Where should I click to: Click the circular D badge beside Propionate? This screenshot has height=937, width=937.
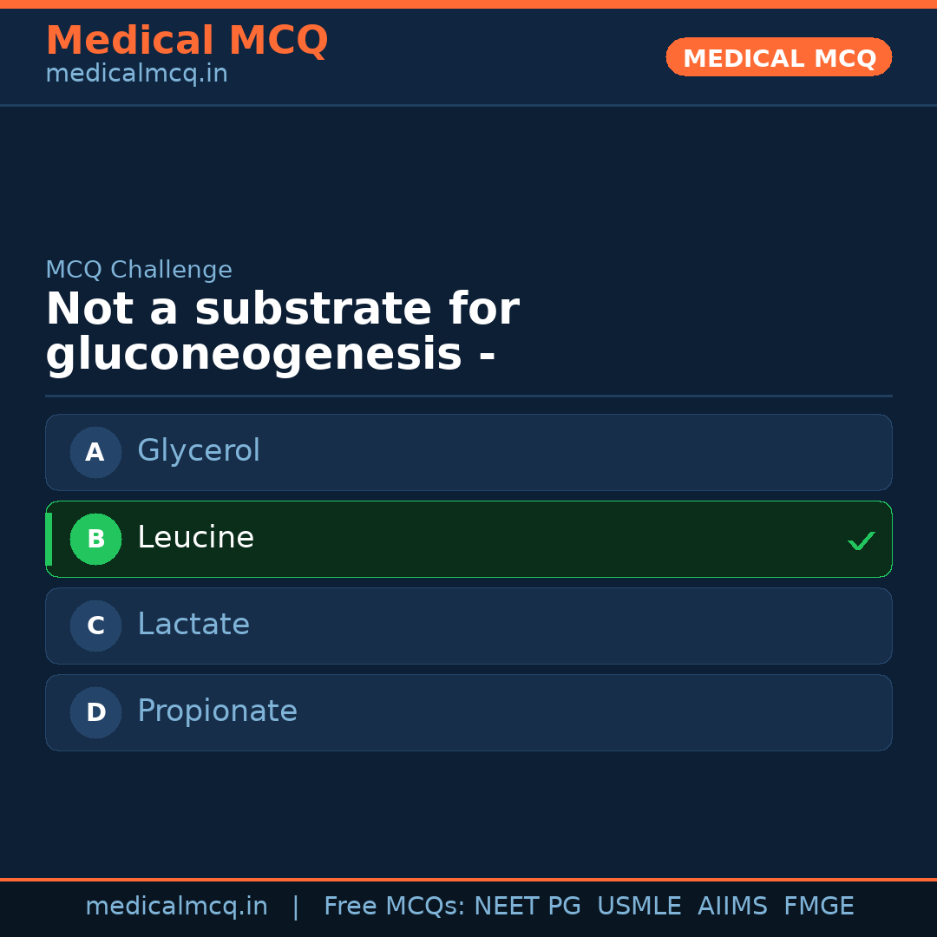click(95, 712)
